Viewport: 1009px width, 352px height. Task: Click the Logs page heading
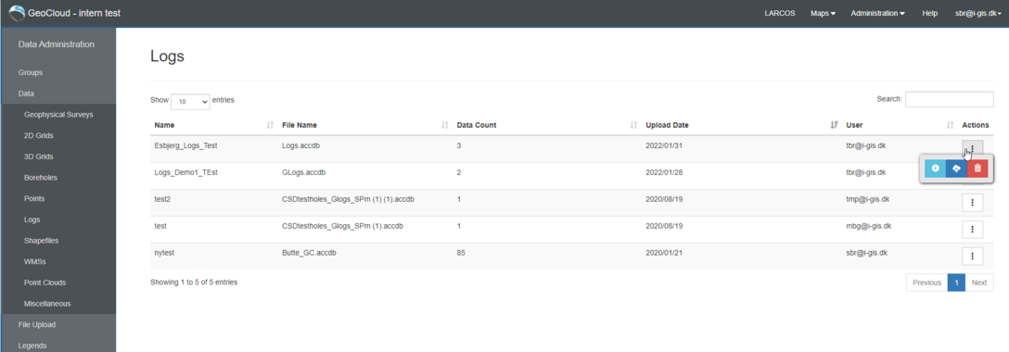pyautogui.click(x=167, y=57)
